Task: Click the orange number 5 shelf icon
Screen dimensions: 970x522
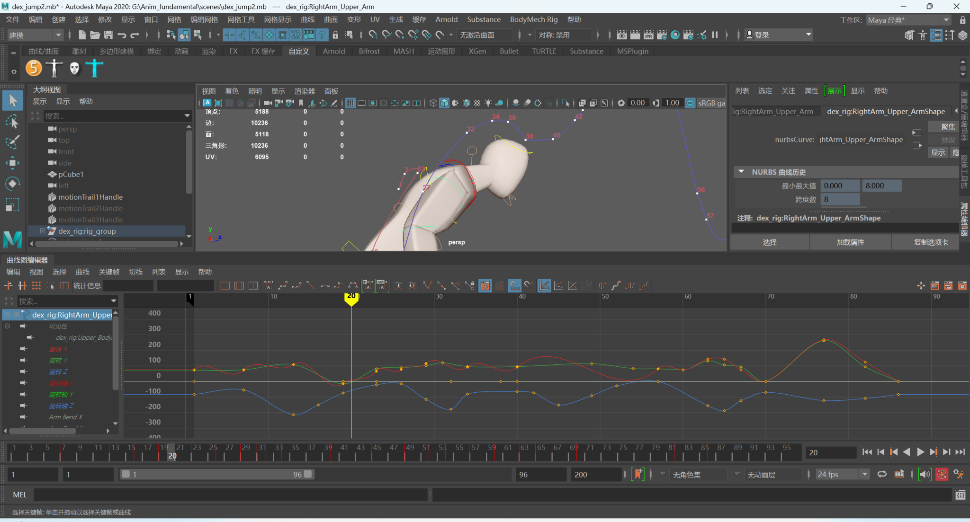Action: 34,68
